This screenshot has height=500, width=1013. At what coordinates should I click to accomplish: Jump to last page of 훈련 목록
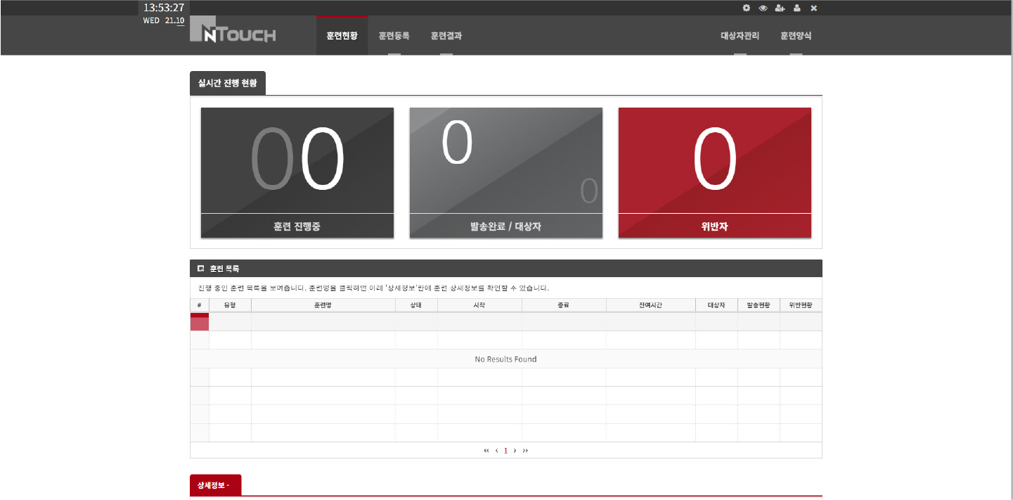[525, 451]
